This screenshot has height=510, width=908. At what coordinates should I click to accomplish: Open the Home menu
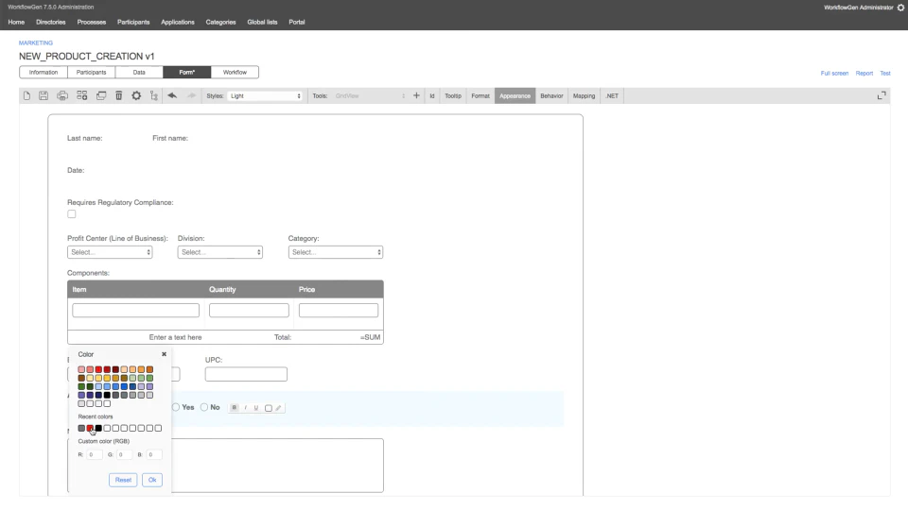(16, 22)
